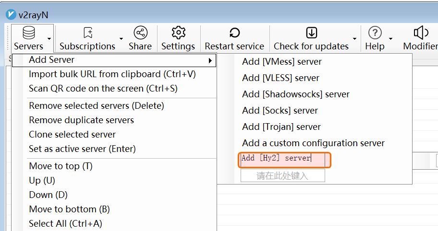Click Import bulk URL from clipboard

click(x=112, y=74)
